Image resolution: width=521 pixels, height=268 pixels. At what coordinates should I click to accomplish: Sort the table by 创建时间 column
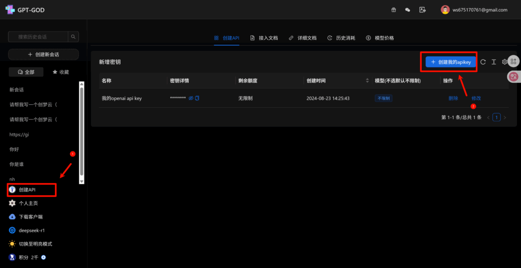point(367,81)
